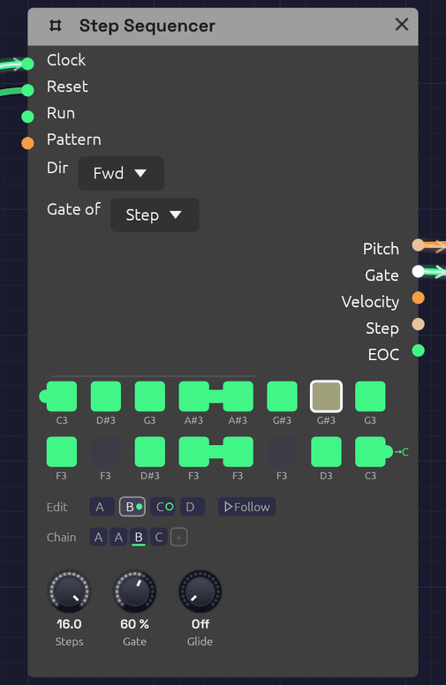This screenshot has height=685, width=446.
Task: Toggle second-row first step pad F3
Action: (x=62, y=452)
